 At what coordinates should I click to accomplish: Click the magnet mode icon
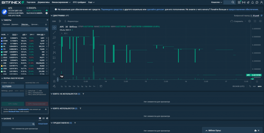coord(54,81)
